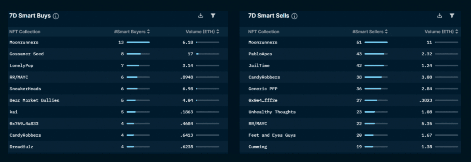Image resolution: width=471 pixels, height=162 pixels.
Task: Select CandyRobbers in Smart Buys table
Action: [x=118, y=135]
